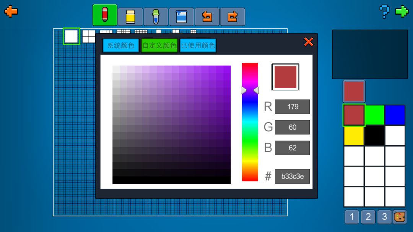
Task: Edit the hex color field b33c3e
Action: [293, 176]
